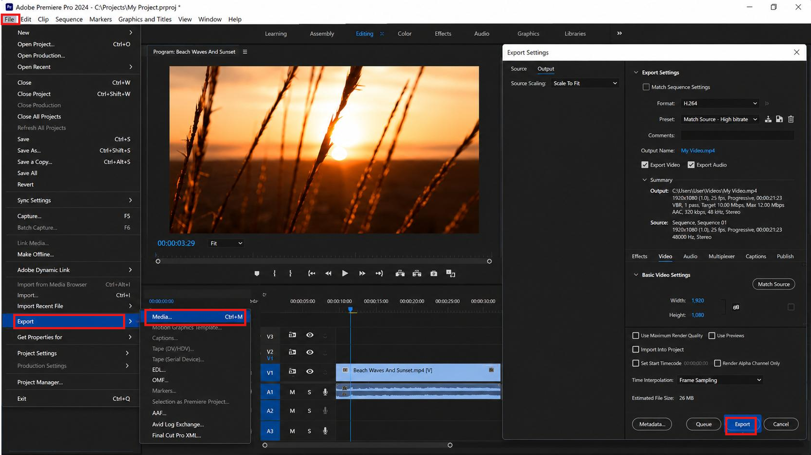
Task: Enable voice-over record on track A3
Action: (325, 431)
